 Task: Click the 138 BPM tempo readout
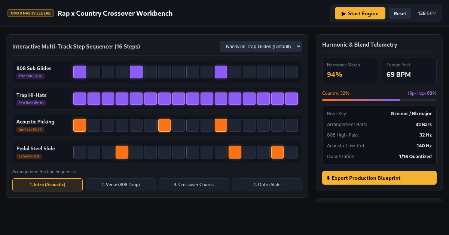click(427, 13)
